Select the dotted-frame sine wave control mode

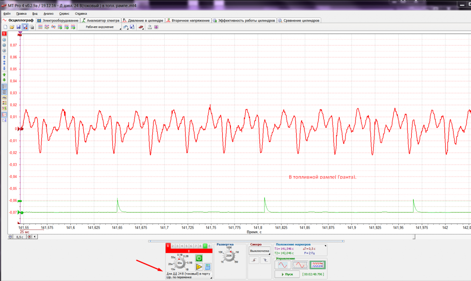pos(300,265)
